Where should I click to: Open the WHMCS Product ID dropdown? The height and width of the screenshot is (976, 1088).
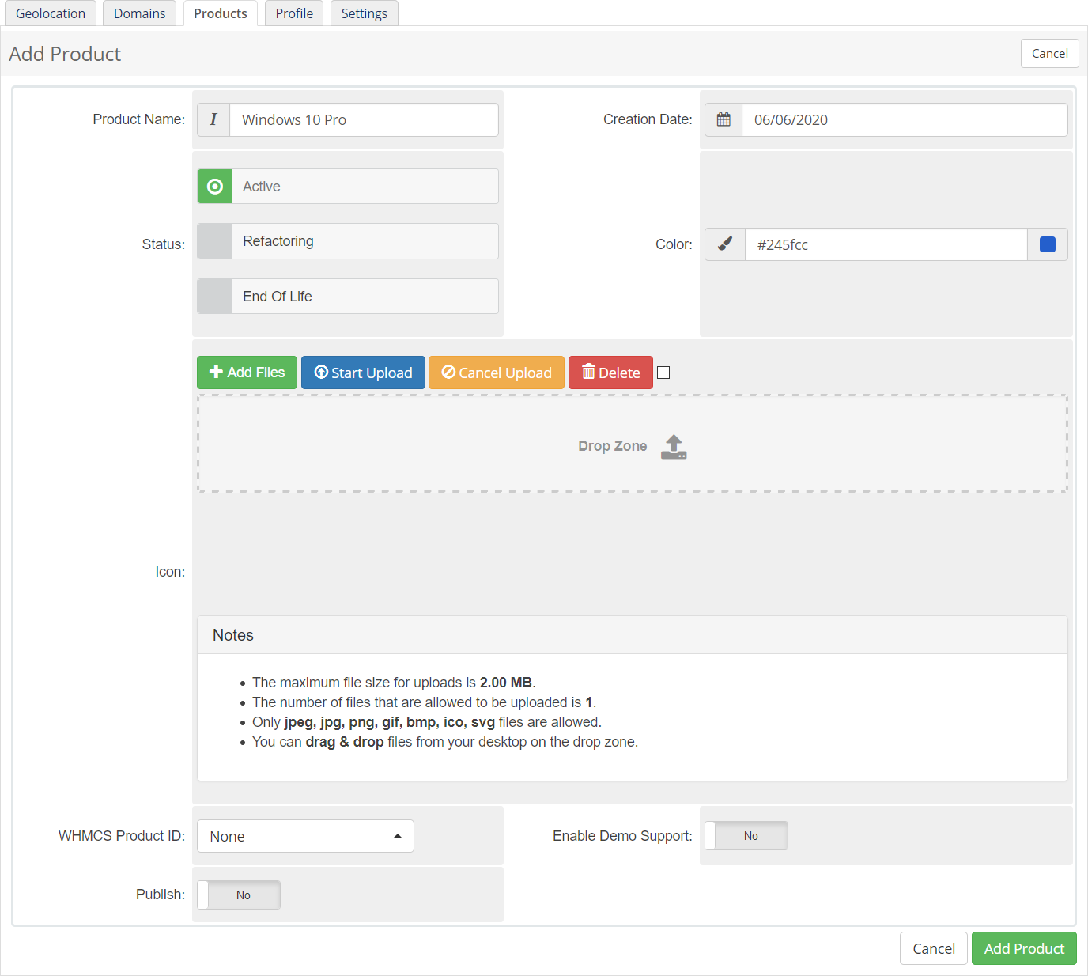305,836
